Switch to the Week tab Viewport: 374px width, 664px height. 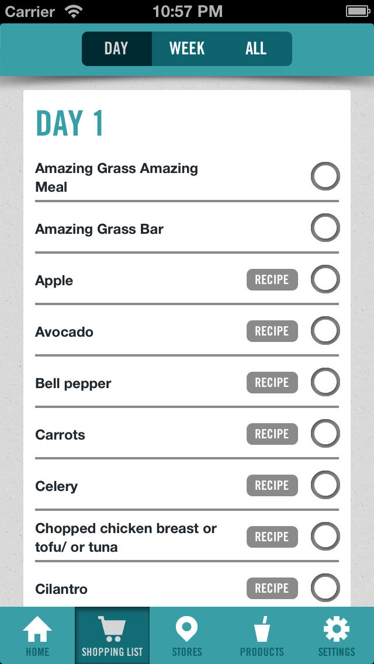coord(187,49)
